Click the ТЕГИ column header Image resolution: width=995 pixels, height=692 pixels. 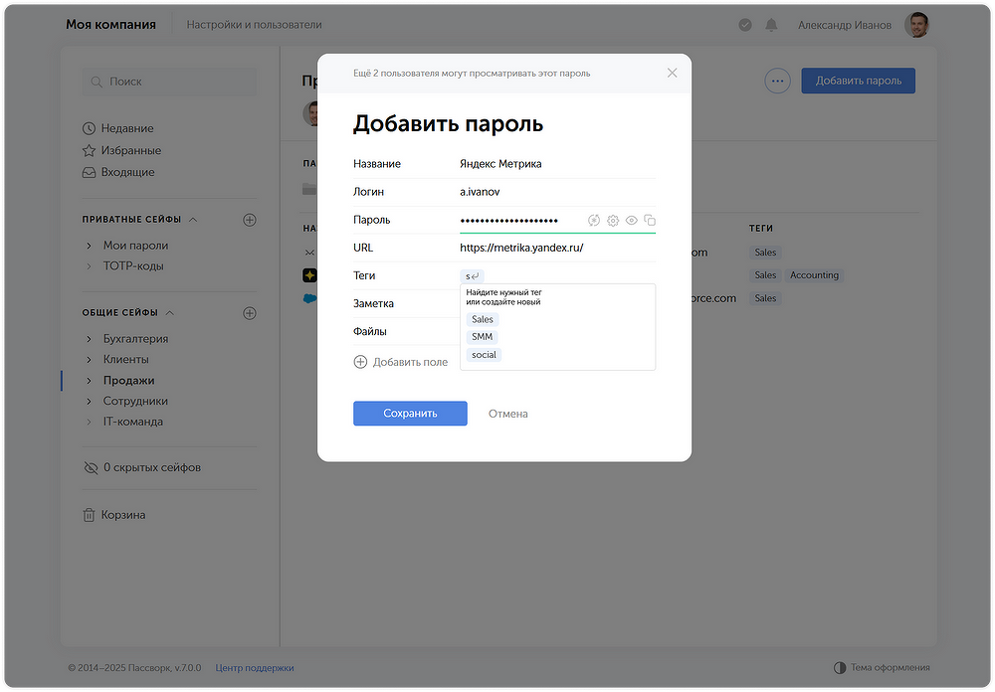click(x=760, y=228)
